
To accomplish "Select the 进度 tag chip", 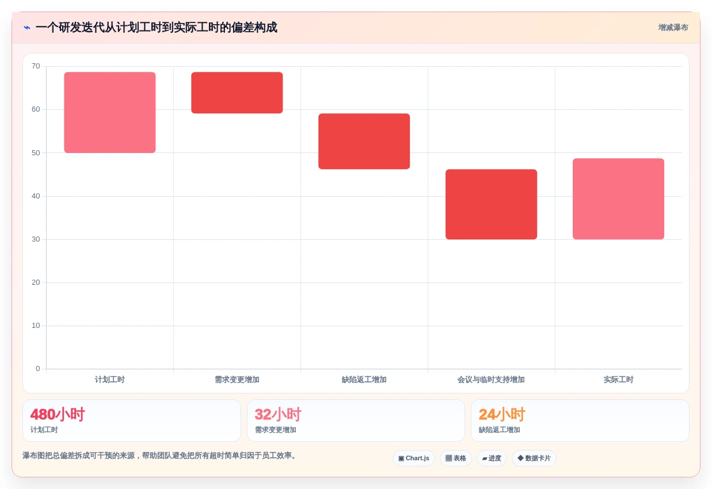I will (492, 459).
